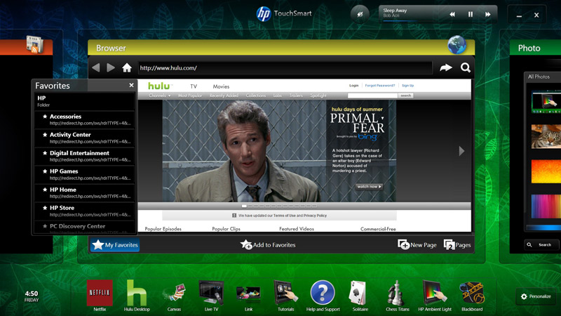Go forward in the Browser
Viewport: 561px width, 316px height.
click(x=111, y=67)
